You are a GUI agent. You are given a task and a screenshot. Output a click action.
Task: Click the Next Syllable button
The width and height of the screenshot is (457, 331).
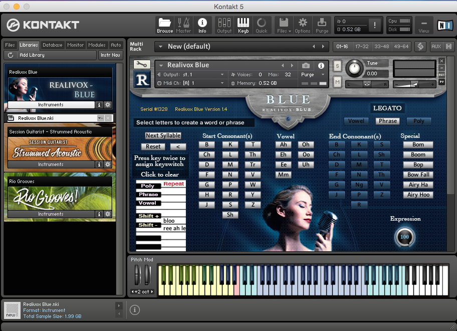click(x=163, y=135)
